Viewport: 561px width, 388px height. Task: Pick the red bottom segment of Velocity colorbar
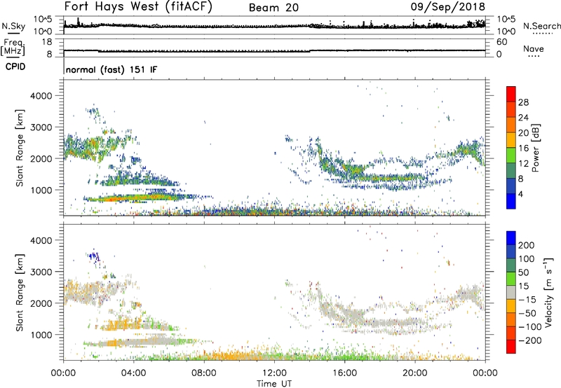coord(511,347)
